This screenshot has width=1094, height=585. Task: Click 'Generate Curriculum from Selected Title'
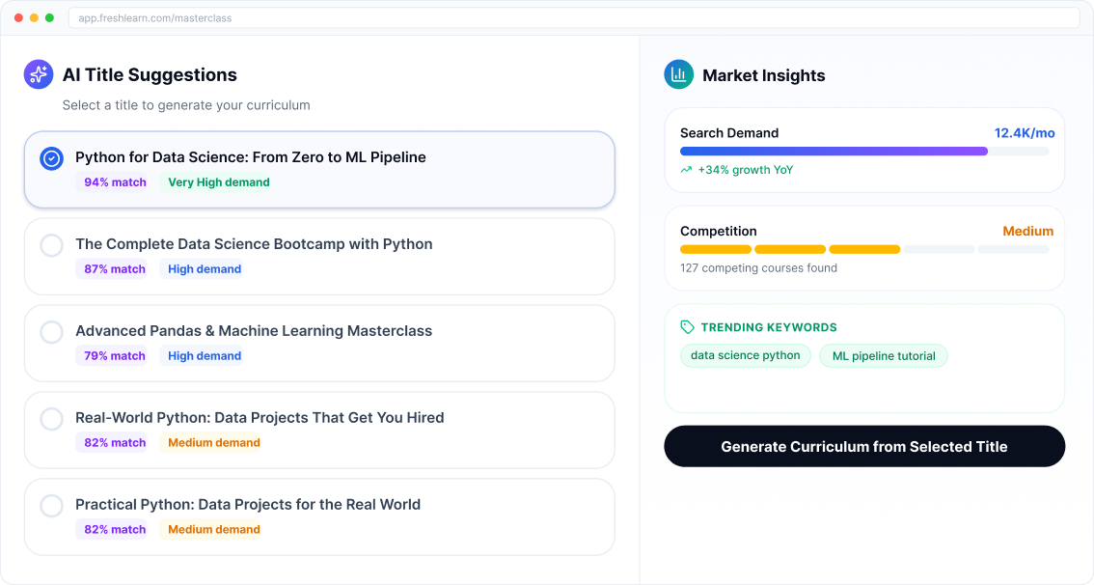[863, 446]
